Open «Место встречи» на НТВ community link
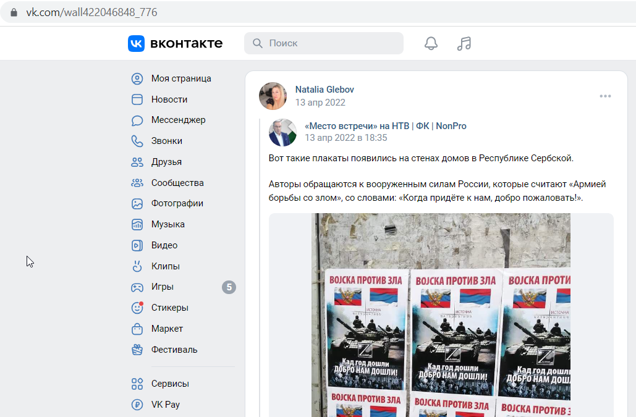The height and width of the screenshot is (417, 636). pos(385,126)
